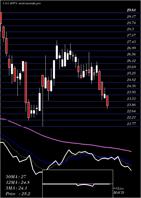
Task: Select the 28.3 price axis label
Action: pos(130,29)
